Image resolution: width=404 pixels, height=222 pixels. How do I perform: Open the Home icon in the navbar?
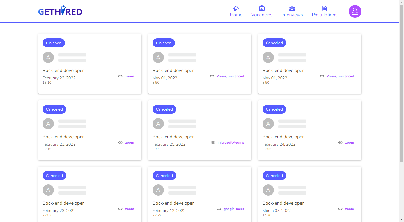[x=236, y=8]
